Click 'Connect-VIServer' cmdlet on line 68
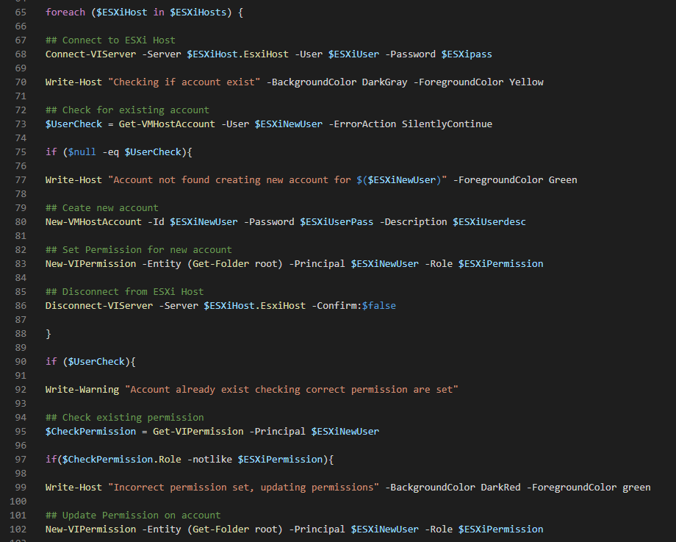This screenshot has width=676, height=542. coord(90,54)
